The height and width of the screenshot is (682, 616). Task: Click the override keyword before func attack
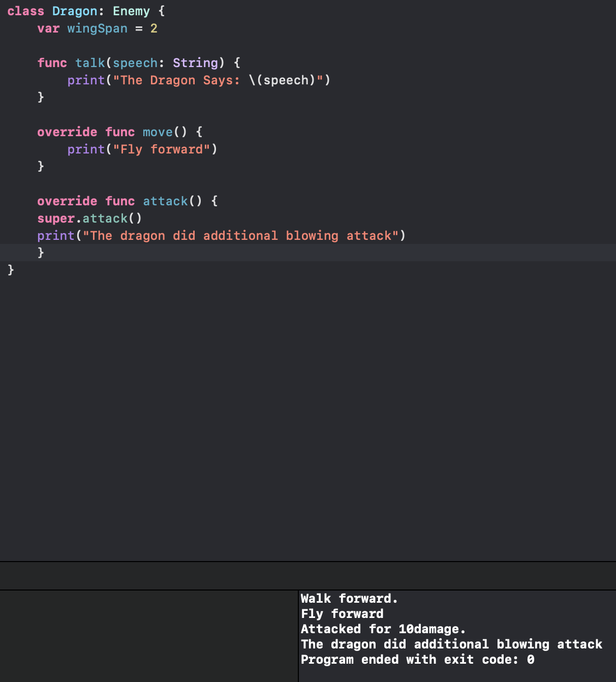click(67, 201)
